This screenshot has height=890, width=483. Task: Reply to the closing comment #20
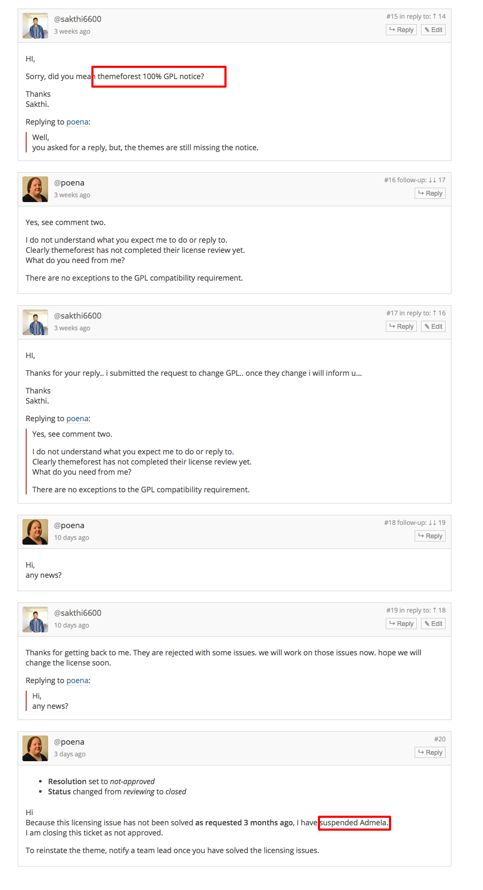tap(430, 753)
